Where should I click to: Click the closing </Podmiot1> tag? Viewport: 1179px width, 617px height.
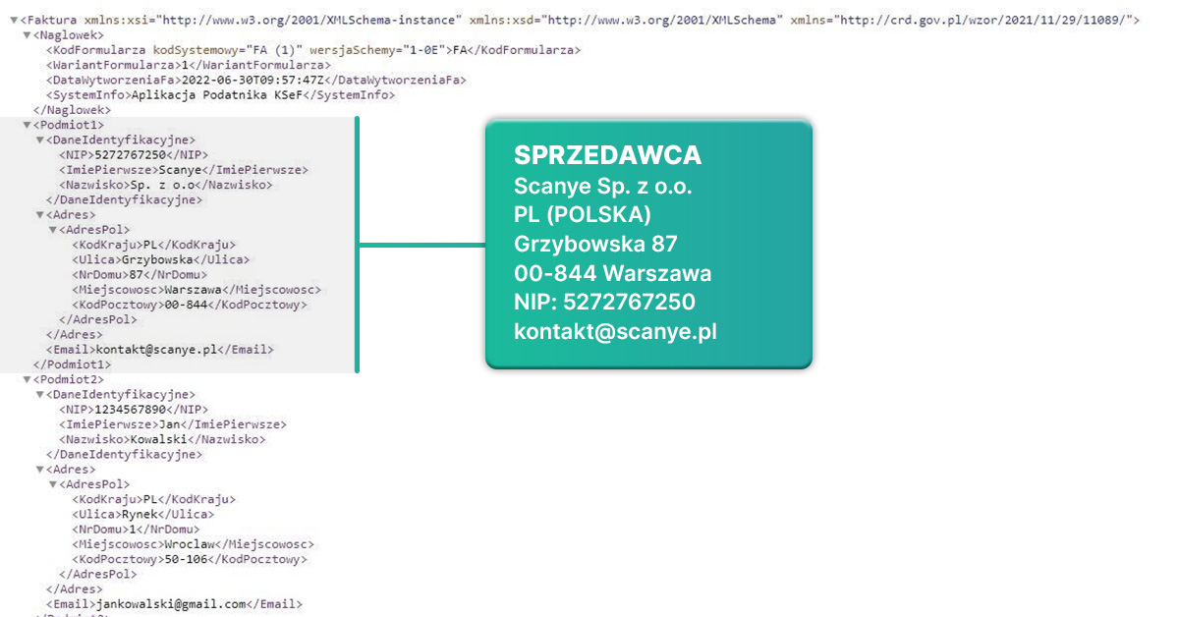point(72,364)
